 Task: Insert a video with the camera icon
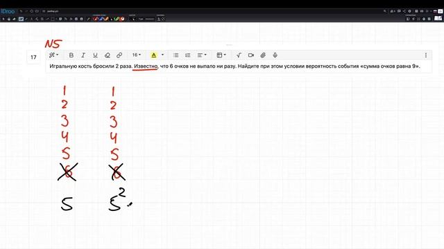[x=251, y=55]
